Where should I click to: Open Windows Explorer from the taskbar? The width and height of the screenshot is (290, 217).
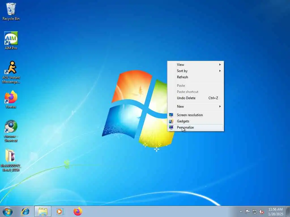click(43, 211)
